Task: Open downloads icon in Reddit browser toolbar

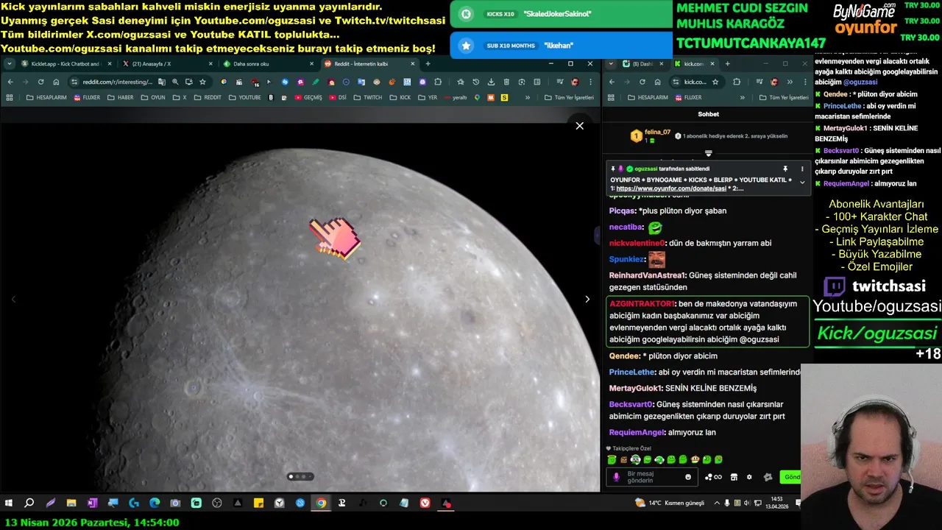Action: [x=489, y=82]
